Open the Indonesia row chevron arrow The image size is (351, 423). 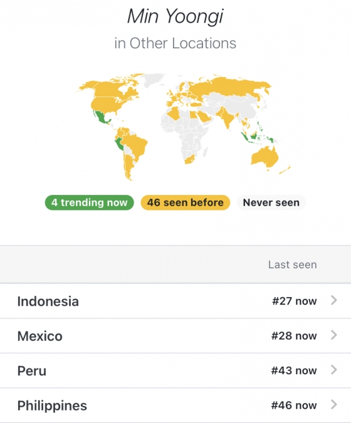tap(334, 300)
